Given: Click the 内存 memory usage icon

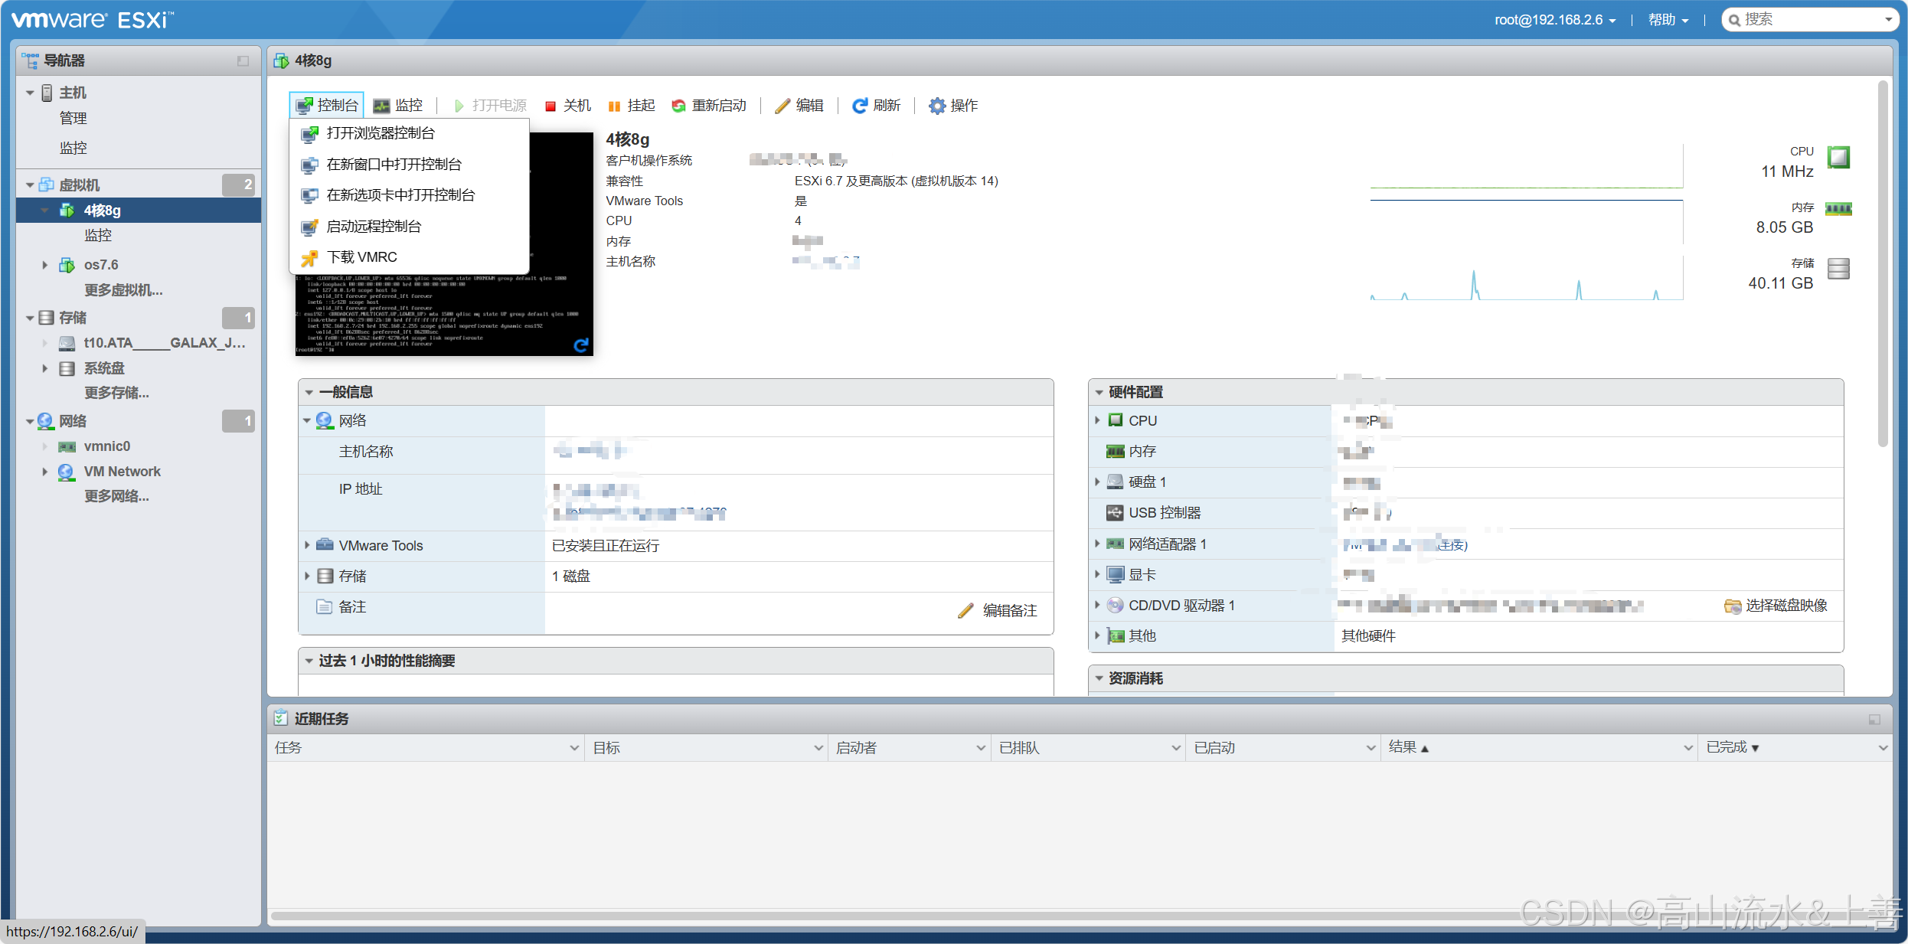Looking at the screenshot, I should point(1839,209).
